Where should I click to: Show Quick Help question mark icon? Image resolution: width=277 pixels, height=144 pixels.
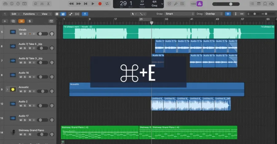click(x=18, y=4)
